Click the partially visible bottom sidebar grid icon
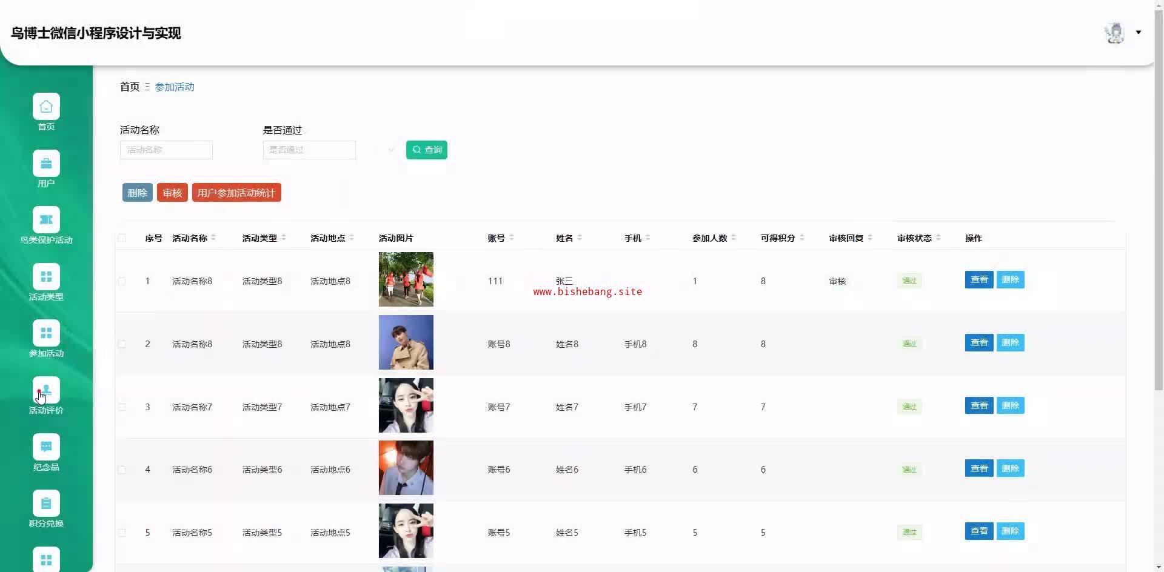 [x=46, y=559]
